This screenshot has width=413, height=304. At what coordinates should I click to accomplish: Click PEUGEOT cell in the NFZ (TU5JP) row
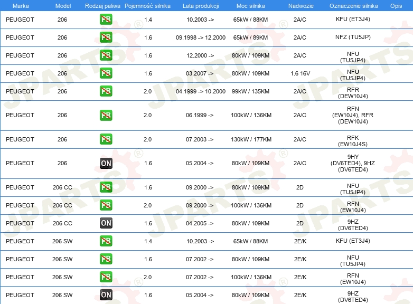tap(20, 37)
